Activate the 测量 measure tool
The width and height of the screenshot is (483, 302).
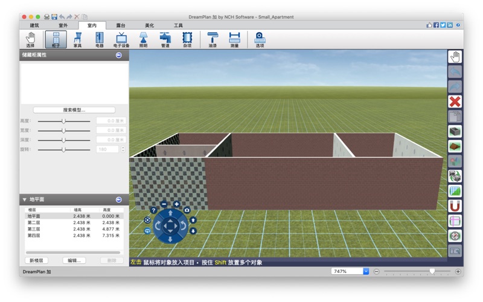234,39
